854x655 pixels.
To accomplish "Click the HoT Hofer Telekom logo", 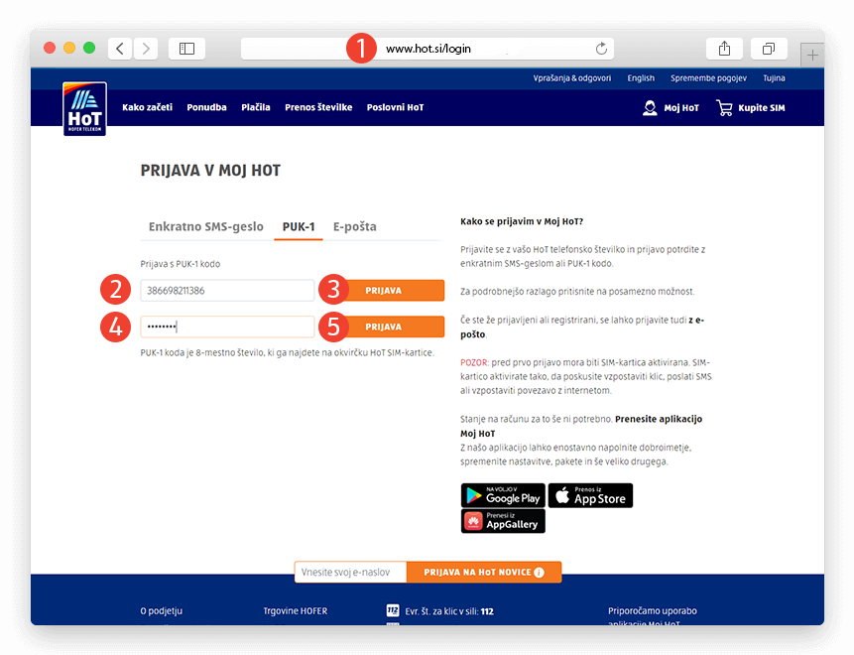I will coord(84,108).
